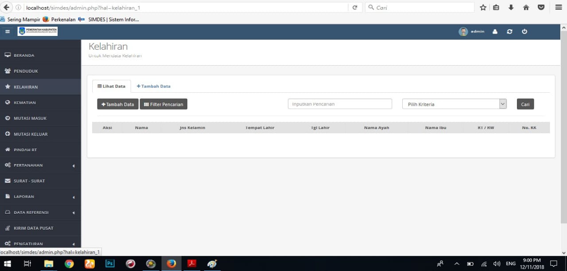This screenshot has height=271, width=567.
Task: Open the SIMDES bookmark link
Action: point(109,20)
